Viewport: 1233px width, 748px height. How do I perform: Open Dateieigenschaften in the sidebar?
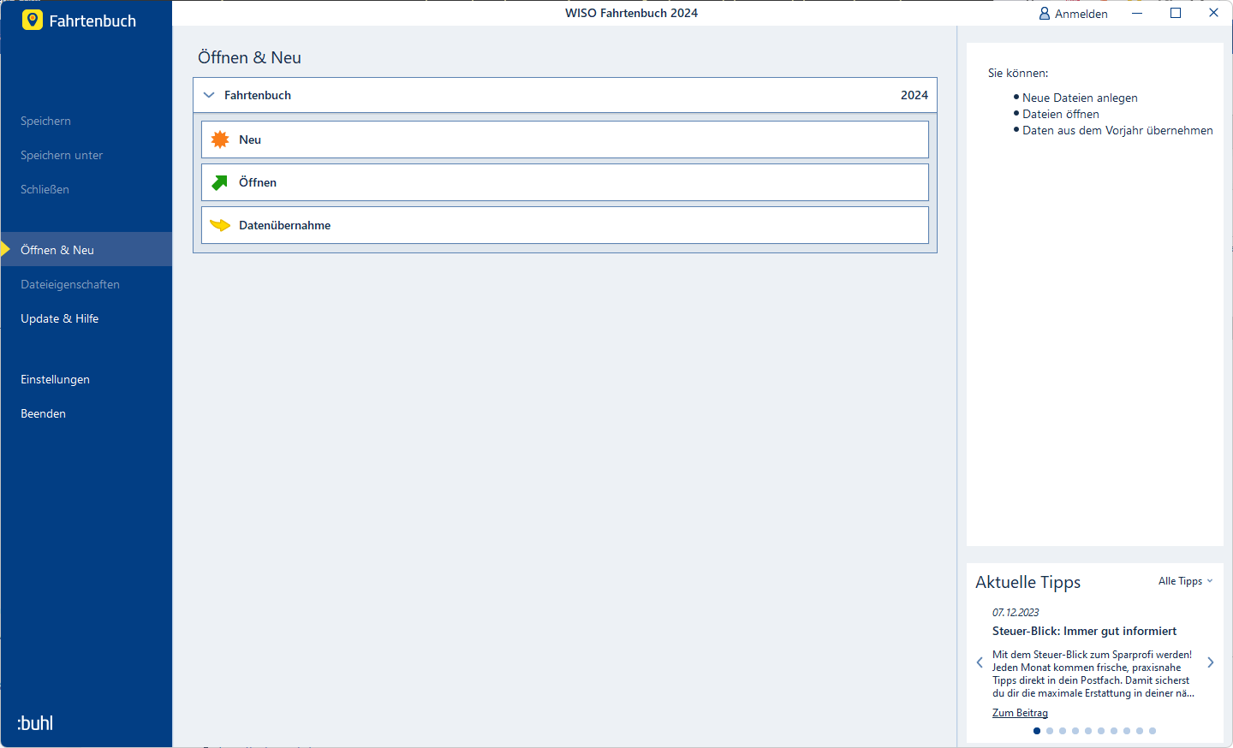click(x=70, y=284)
